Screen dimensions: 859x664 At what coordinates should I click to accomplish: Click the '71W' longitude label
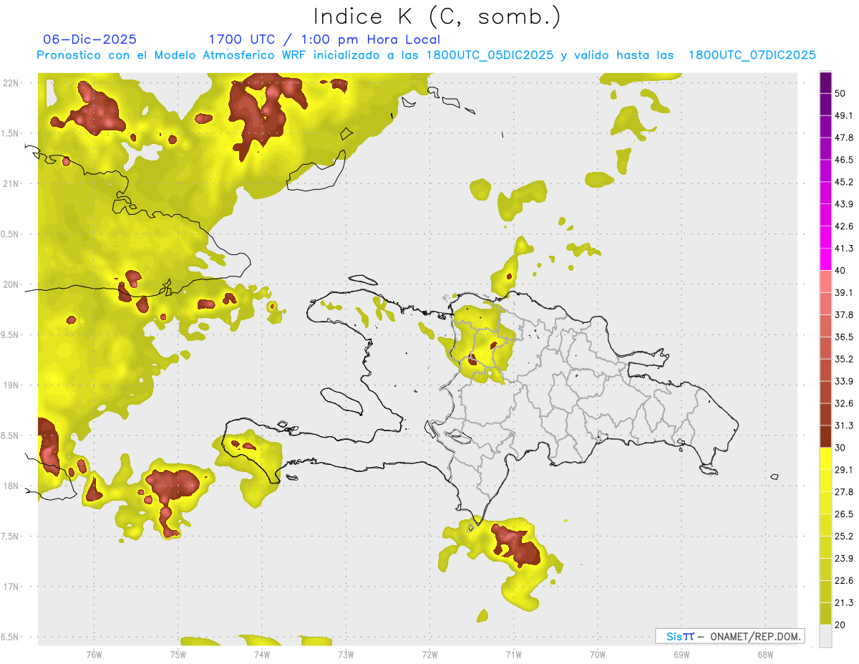point(513,654)
